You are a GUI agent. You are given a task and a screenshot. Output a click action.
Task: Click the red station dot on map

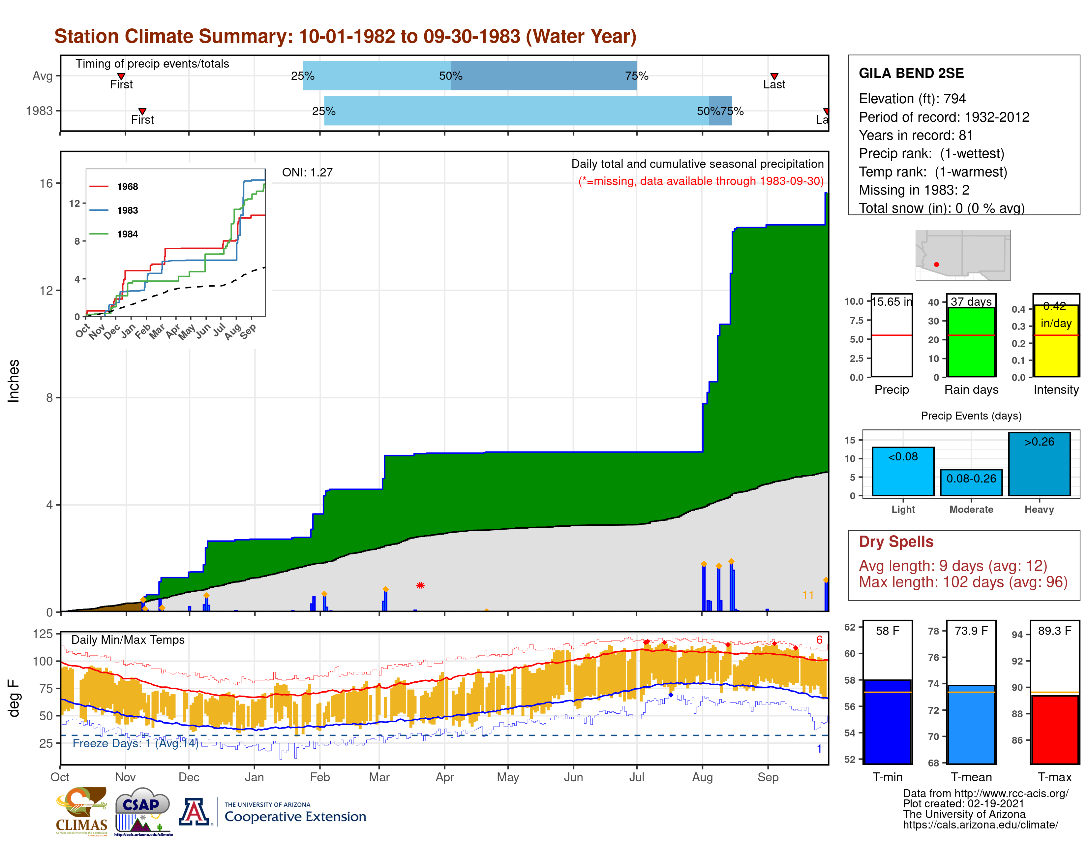click(937, 265)
